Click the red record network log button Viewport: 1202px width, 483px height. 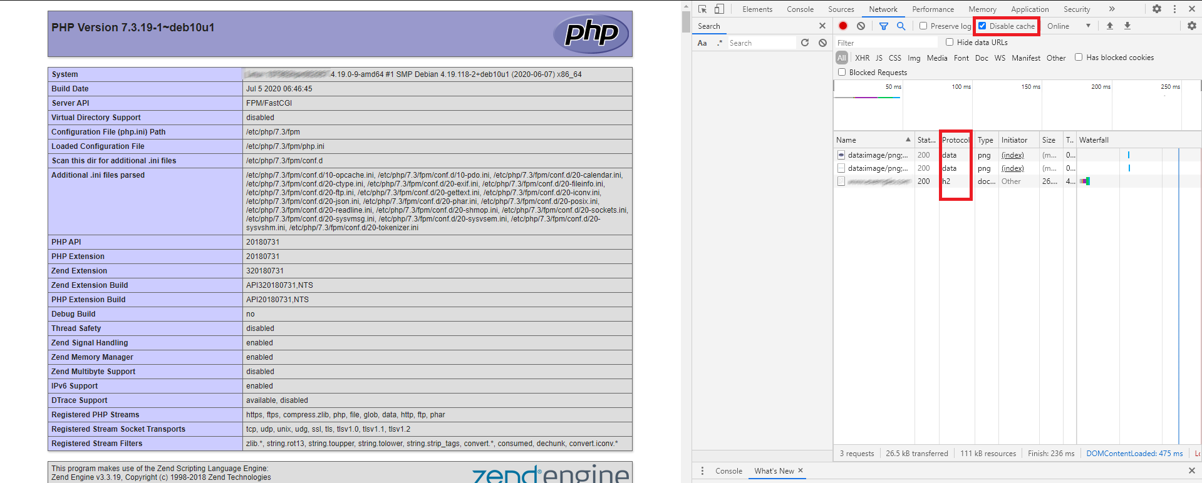click(843, 26)
